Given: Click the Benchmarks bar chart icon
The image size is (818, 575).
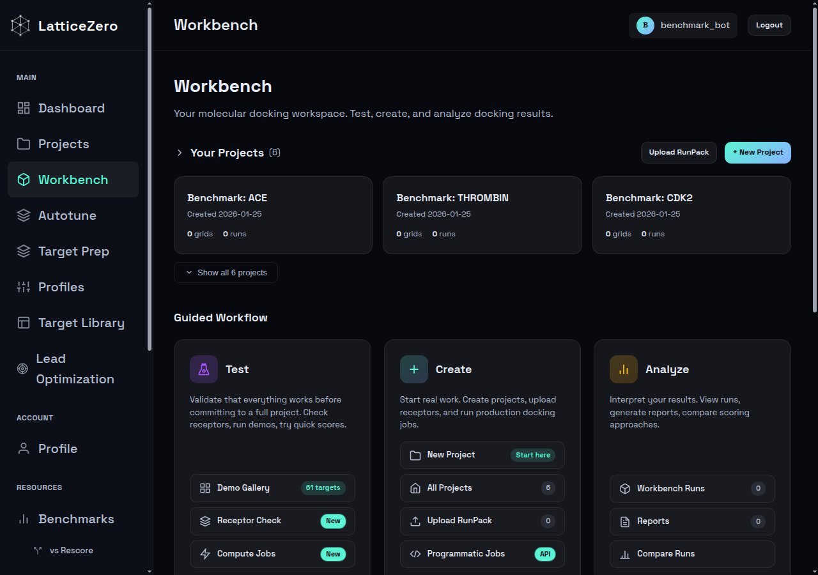Looking at the screenshot, I should click(x=24, y=519).
